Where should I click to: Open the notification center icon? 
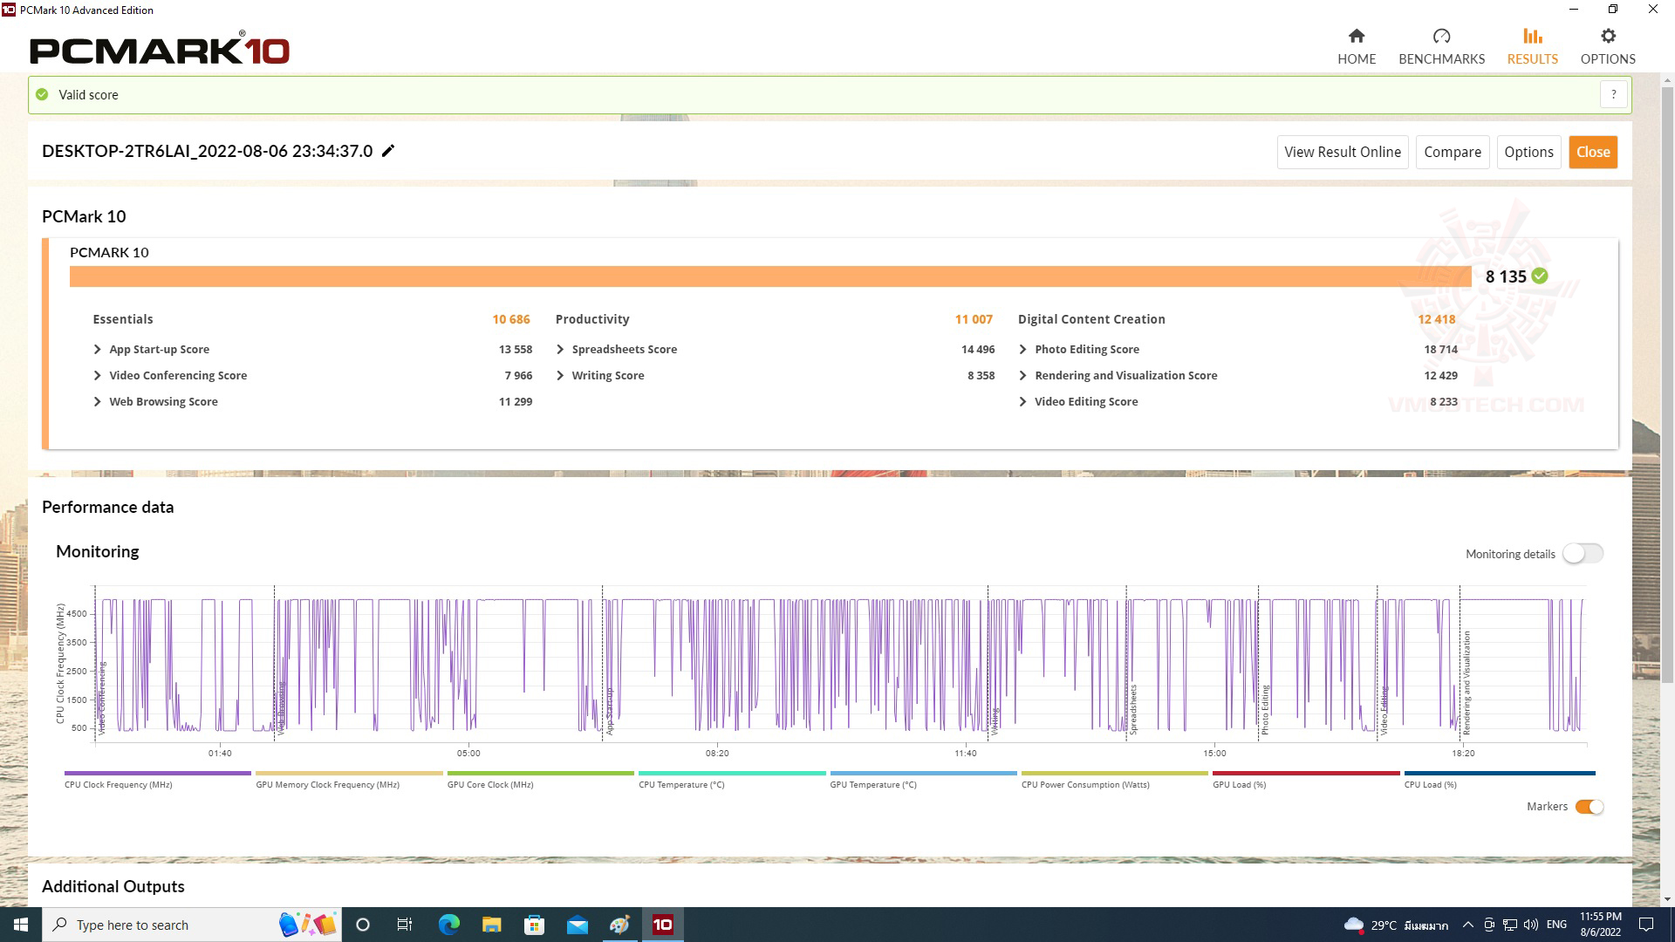pos(1646,925)
